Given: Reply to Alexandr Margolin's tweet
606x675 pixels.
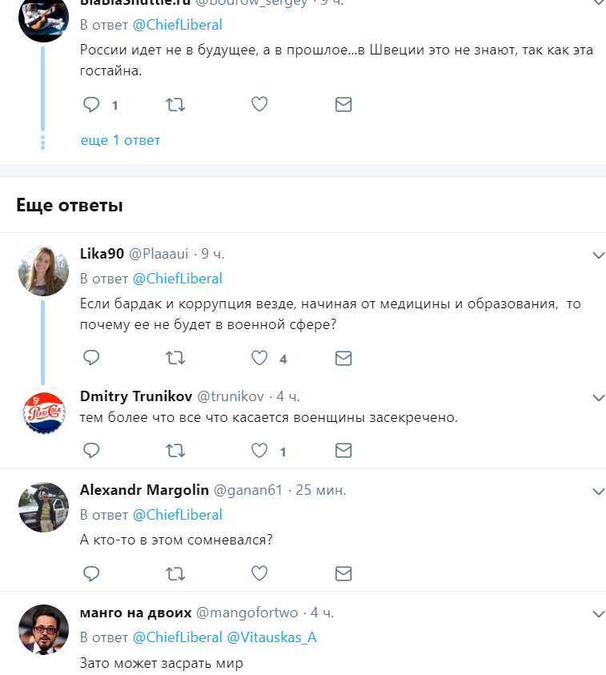Looking at the screenshot, I should (91, 573).
